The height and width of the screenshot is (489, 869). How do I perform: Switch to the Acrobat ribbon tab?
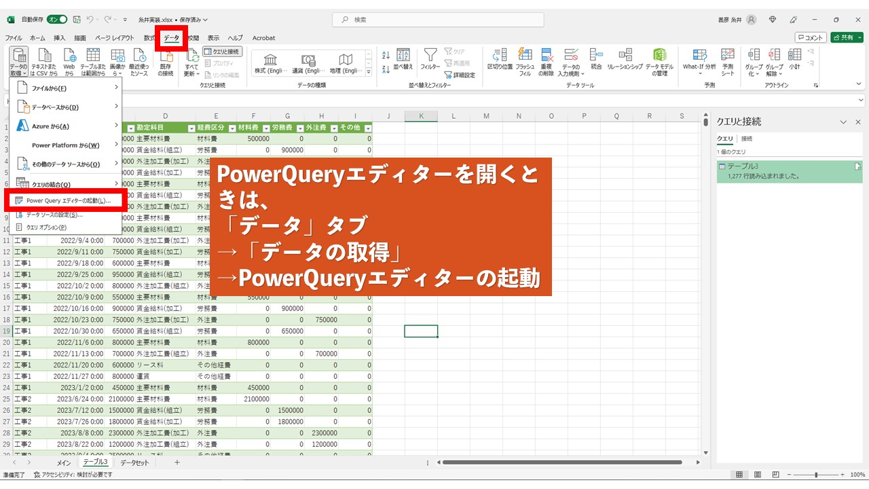click(264, 38)
